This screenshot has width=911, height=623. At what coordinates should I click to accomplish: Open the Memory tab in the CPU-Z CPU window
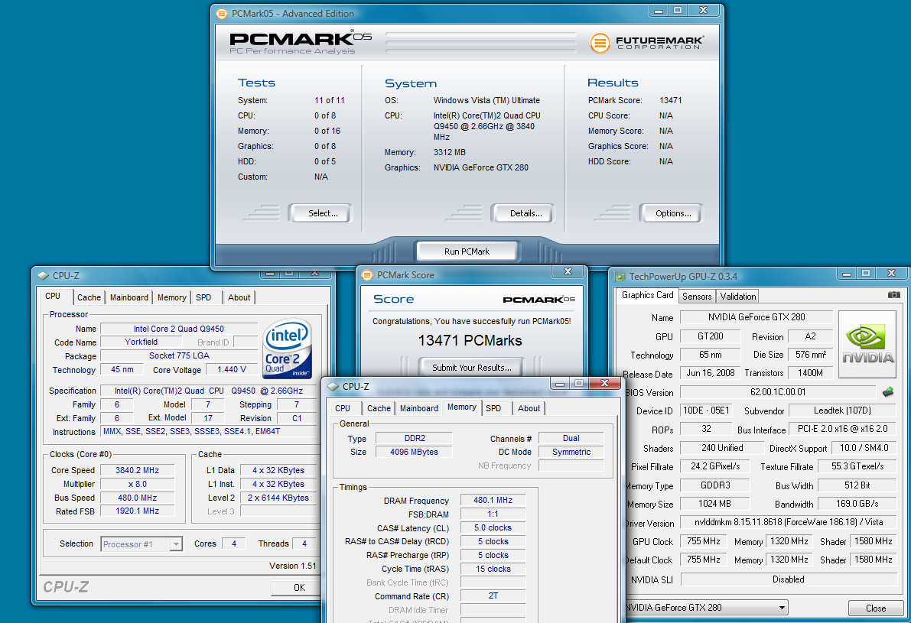(x=172, y=297)
